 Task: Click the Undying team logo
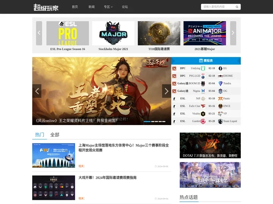point(203,68)
